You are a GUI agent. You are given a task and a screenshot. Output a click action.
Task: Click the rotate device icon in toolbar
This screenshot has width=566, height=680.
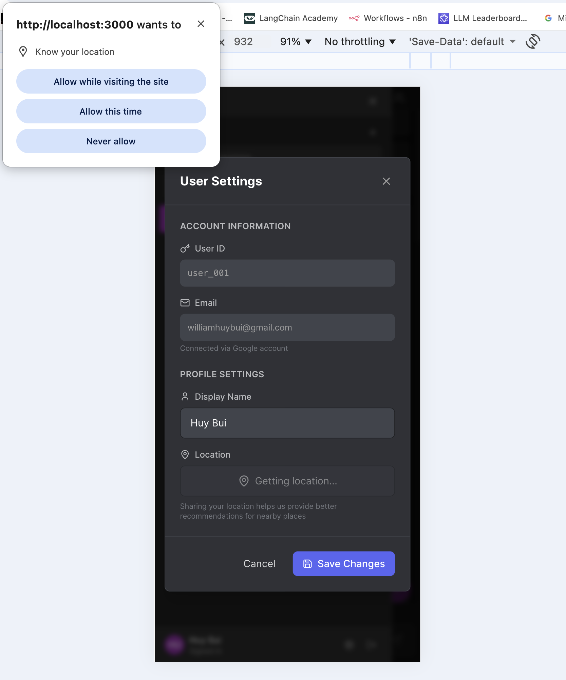tap(533, 41)
